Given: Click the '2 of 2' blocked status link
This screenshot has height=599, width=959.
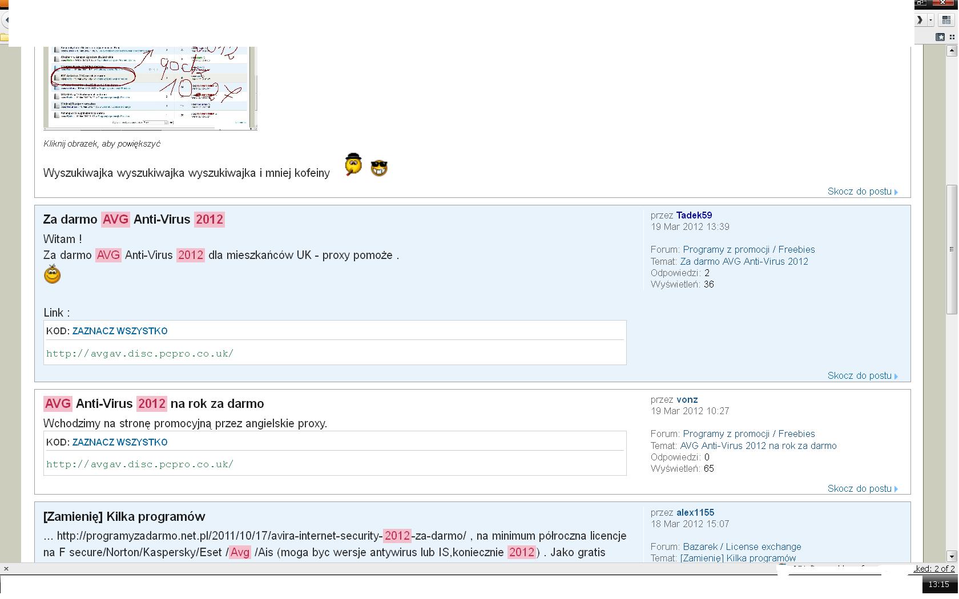Looking at the screenshot, I should [944, 569].
